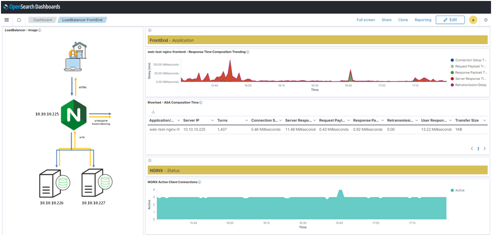The height and width of the screenshot is (236, 492).
Task: Click the server icon labeled 10.10.10.227
Action: click(x=97, y=183)
